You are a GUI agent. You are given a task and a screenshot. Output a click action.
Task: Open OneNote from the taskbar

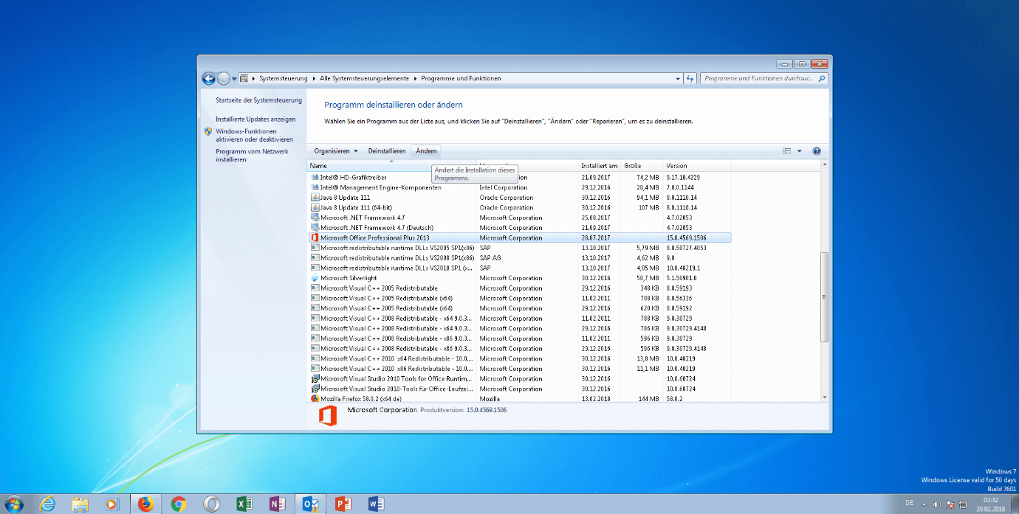pos(277,504)
